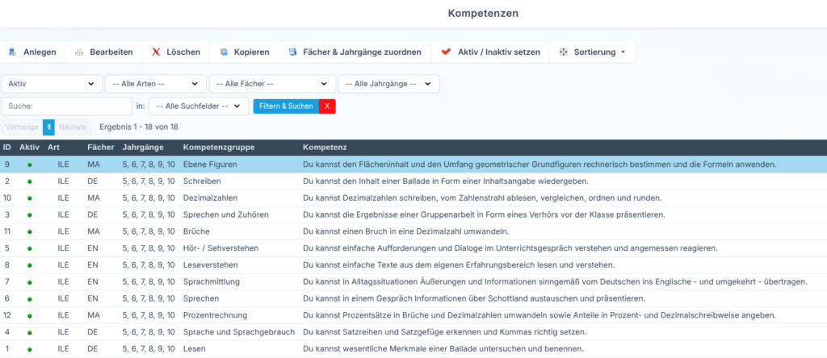
Task: Click the Vorherige pagination button
Action: coord(22,127)
